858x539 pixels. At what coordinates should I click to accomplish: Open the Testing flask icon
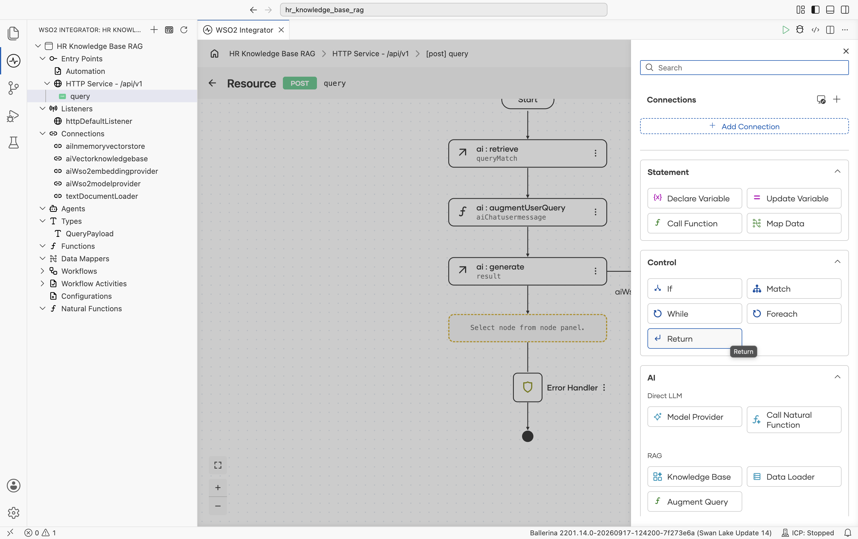pyautogui.click(x=14, y=142)
